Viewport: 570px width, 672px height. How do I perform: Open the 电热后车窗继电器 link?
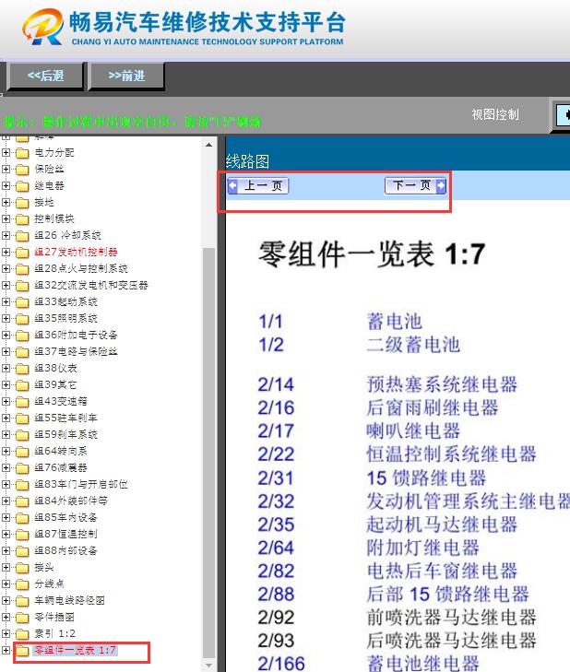(x=442, y=571)
